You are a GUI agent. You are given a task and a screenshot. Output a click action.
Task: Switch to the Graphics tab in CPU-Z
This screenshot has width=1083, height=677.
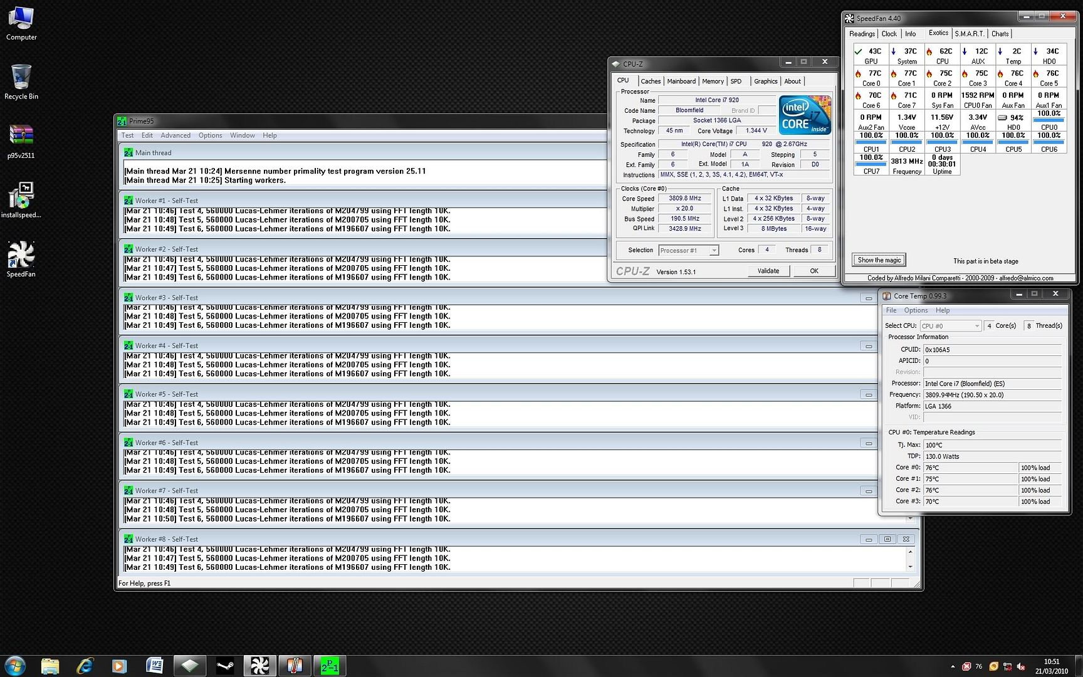(765, 81)
